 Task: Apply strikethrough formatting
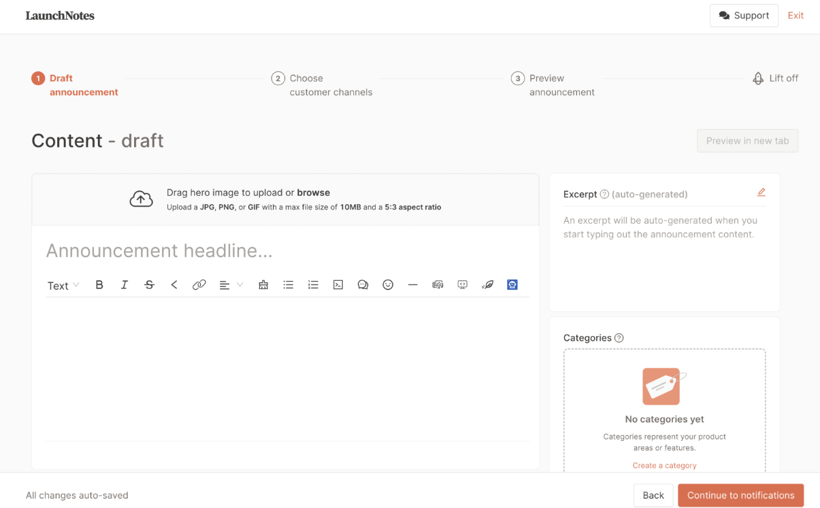coord(149,285)
